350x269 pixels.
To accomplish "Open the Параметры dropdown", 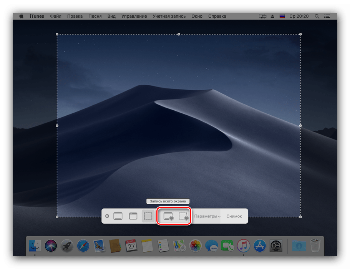I will click(x=207, y=216).
